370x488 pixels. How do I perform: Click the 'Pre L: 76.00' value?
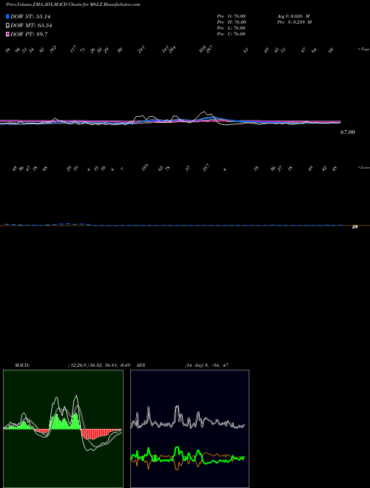click(231, 28)
